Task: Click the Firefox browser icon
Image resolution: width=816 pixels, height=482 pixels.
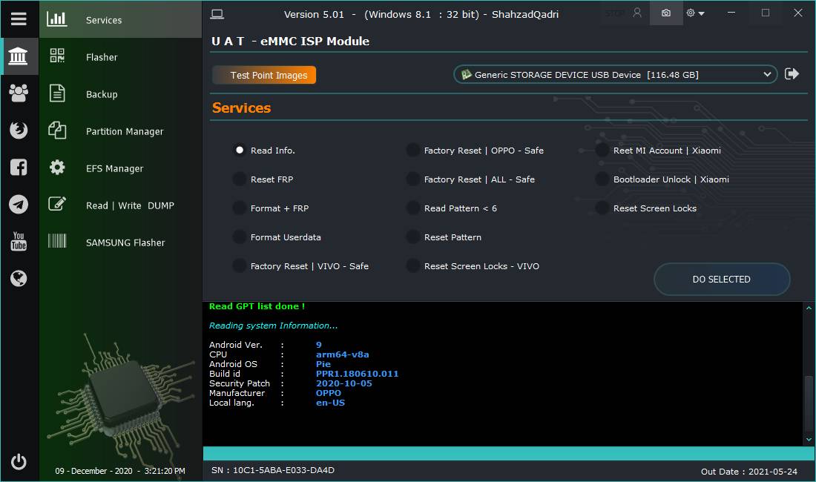Action: [x=19, y=131]
